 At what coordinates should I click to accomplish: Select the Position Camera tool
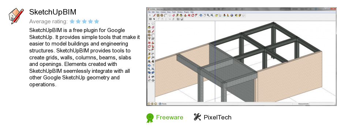(x=149, y=76)
